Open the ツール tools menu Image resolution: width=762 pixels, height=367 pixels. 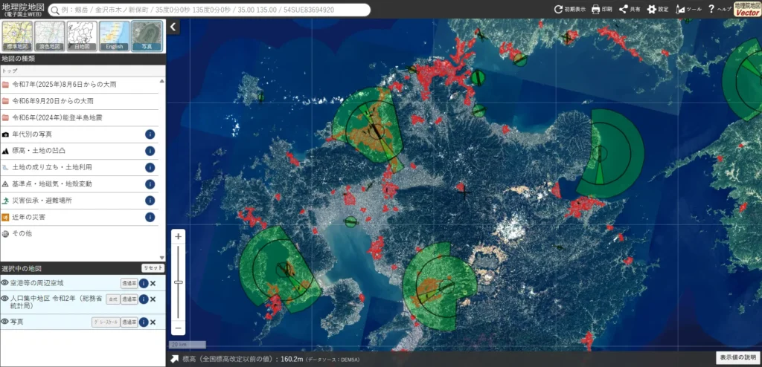pyautogui.click(x=681, y=10)
